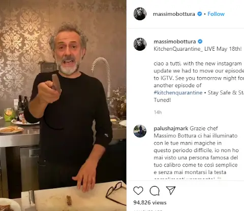Click verified badge in post header
The height and width of the screenshot is (211, 244).
point(200,14)
